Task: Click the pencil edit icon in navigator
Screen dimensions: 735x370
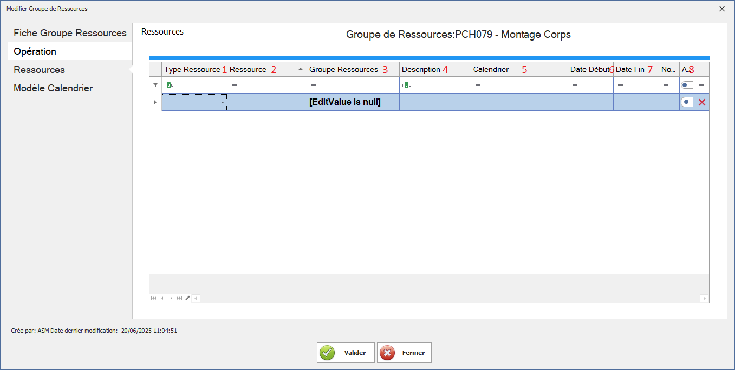Action: click(187, 298)
